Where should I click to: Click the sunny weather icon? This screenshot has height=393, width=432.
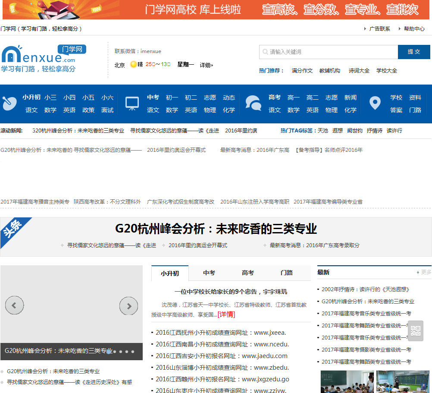coord(134,64)
